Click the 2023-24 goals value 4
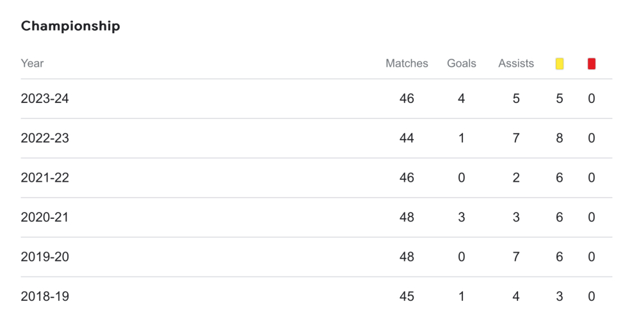The height and width of the screenshot is (320, 641). [x=462, y=99]
